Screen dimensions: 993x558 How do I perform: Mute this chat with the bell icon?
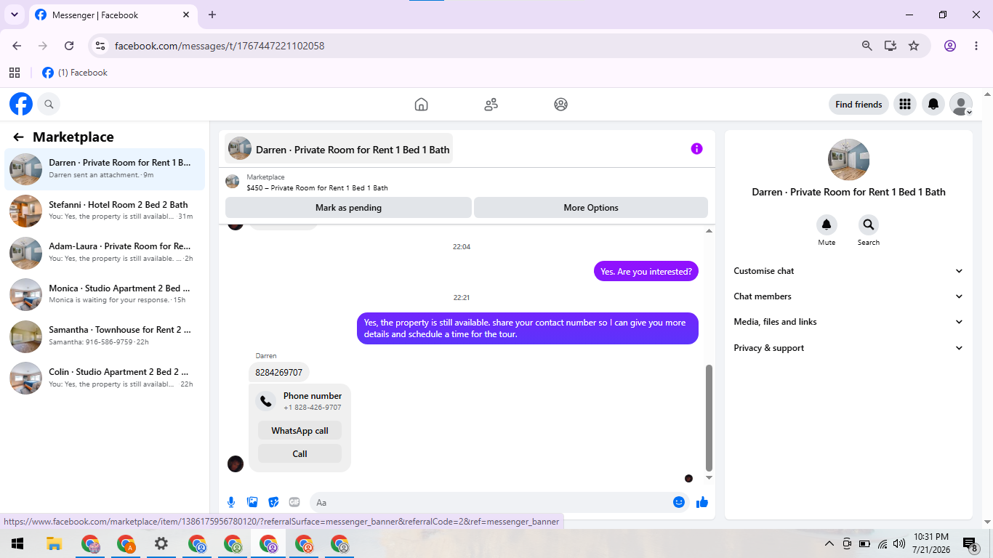click(x=827, y=225)
